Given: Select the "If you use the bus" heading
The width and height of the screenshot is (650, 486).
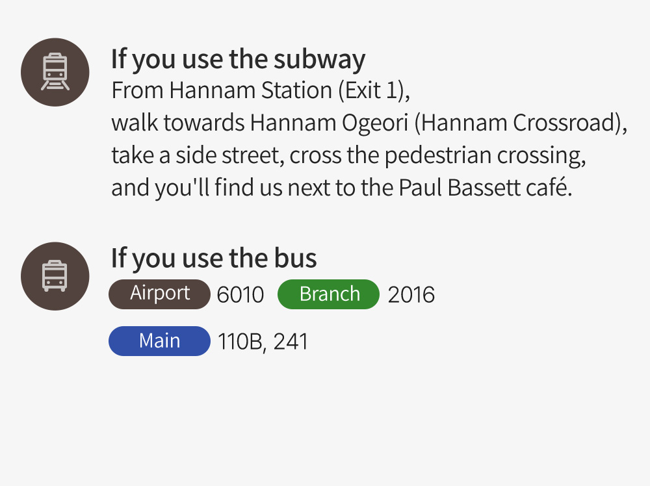Looking at the screenshot, I should [x=214, y=258].
